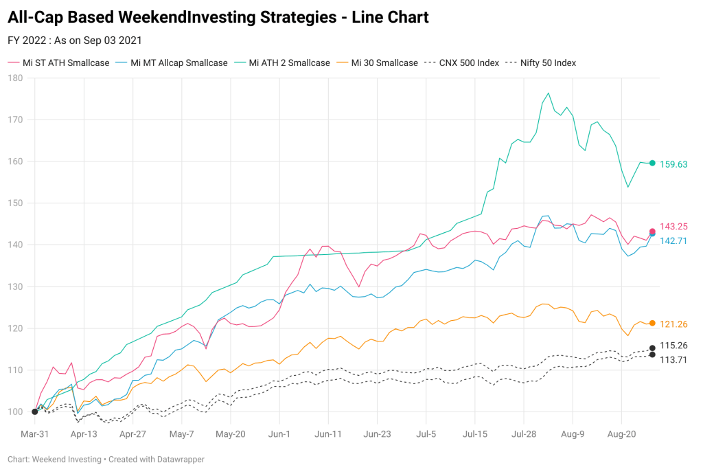Click the 170 y-axis tick label
Screen dimensions: 703x472
(x=15, y=120)
